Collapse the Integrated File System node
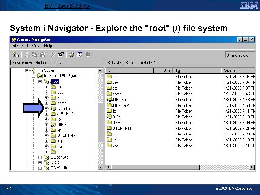 pyautogui.click(x=33, y=76)
